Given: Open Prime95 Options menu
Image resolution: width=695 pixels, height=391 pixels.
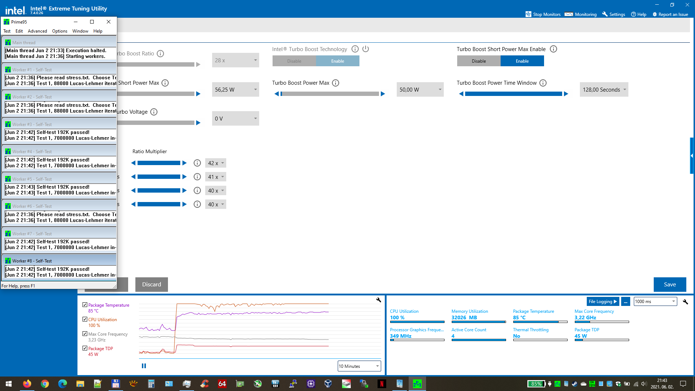Looking at the screenshot, I should (x=60, y=31).
